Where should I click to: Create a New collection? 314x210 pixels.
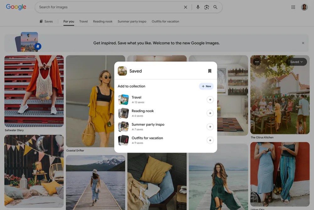(206, 86)
